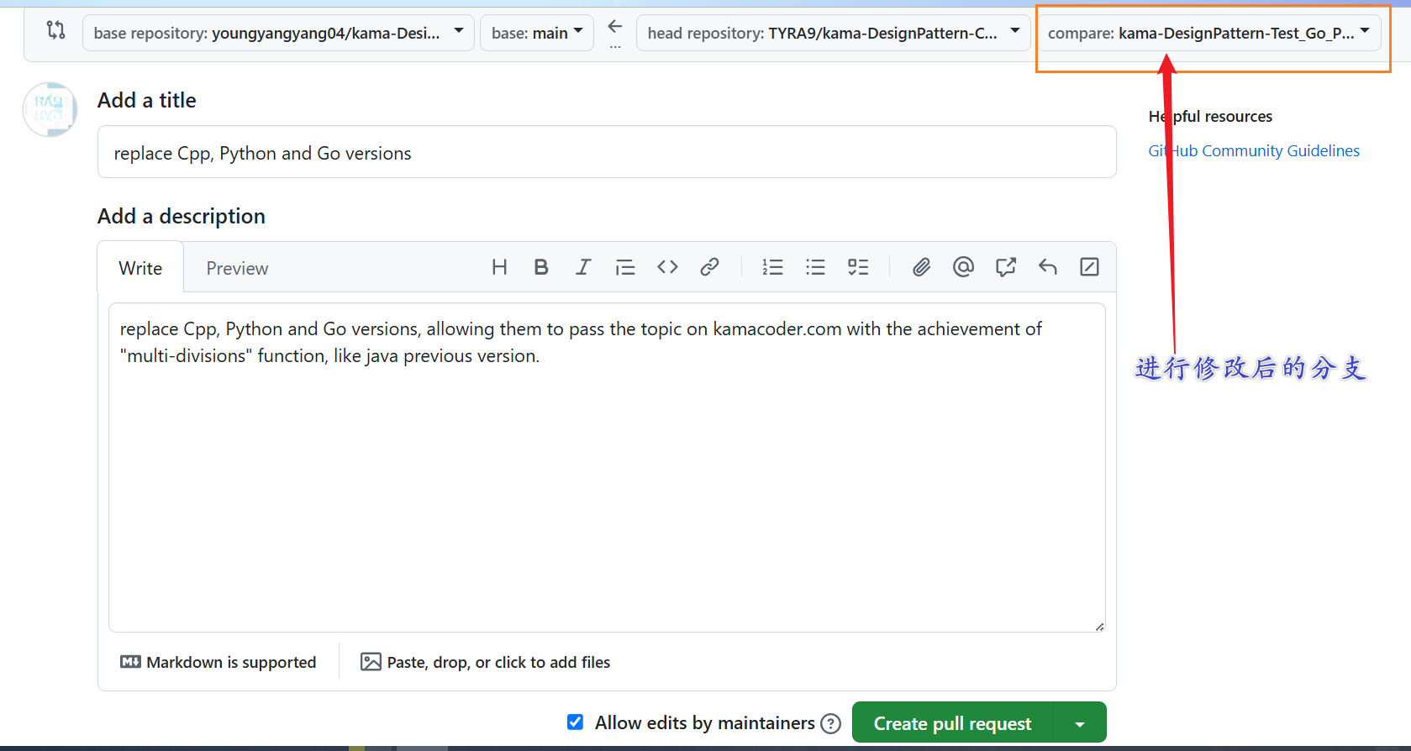Open the head repository dropdown

coord(834,33)
